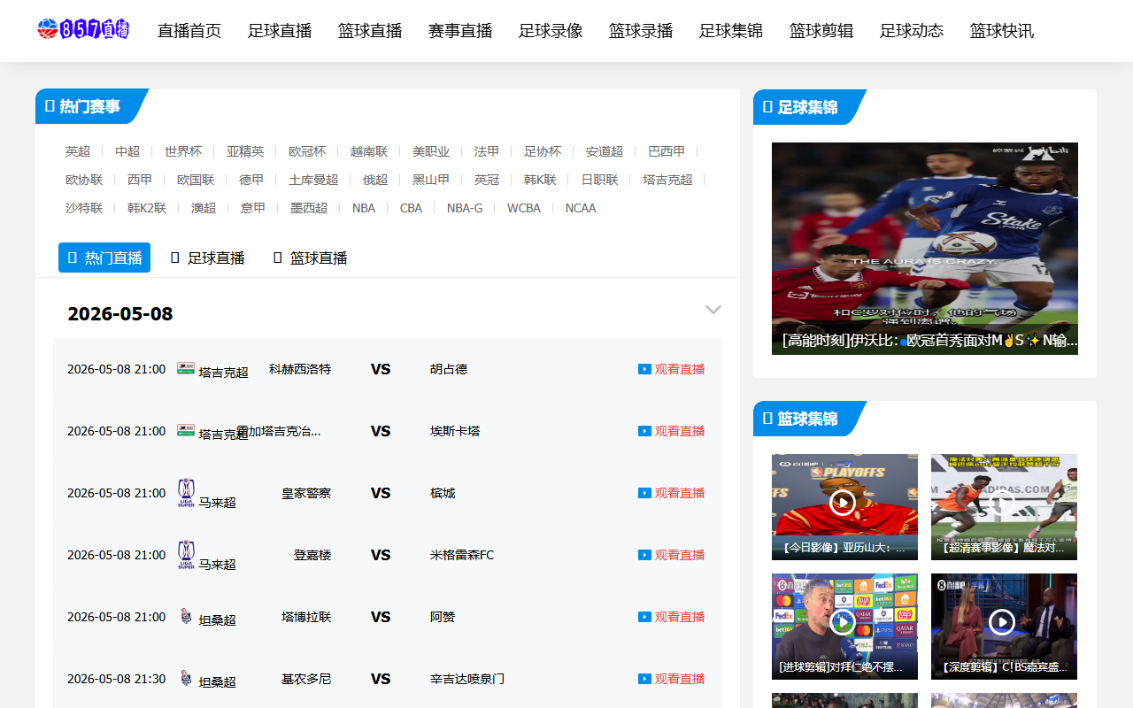The image size is (1133, 708).
Task: Click the 日职联 league link
Action: 599,180
